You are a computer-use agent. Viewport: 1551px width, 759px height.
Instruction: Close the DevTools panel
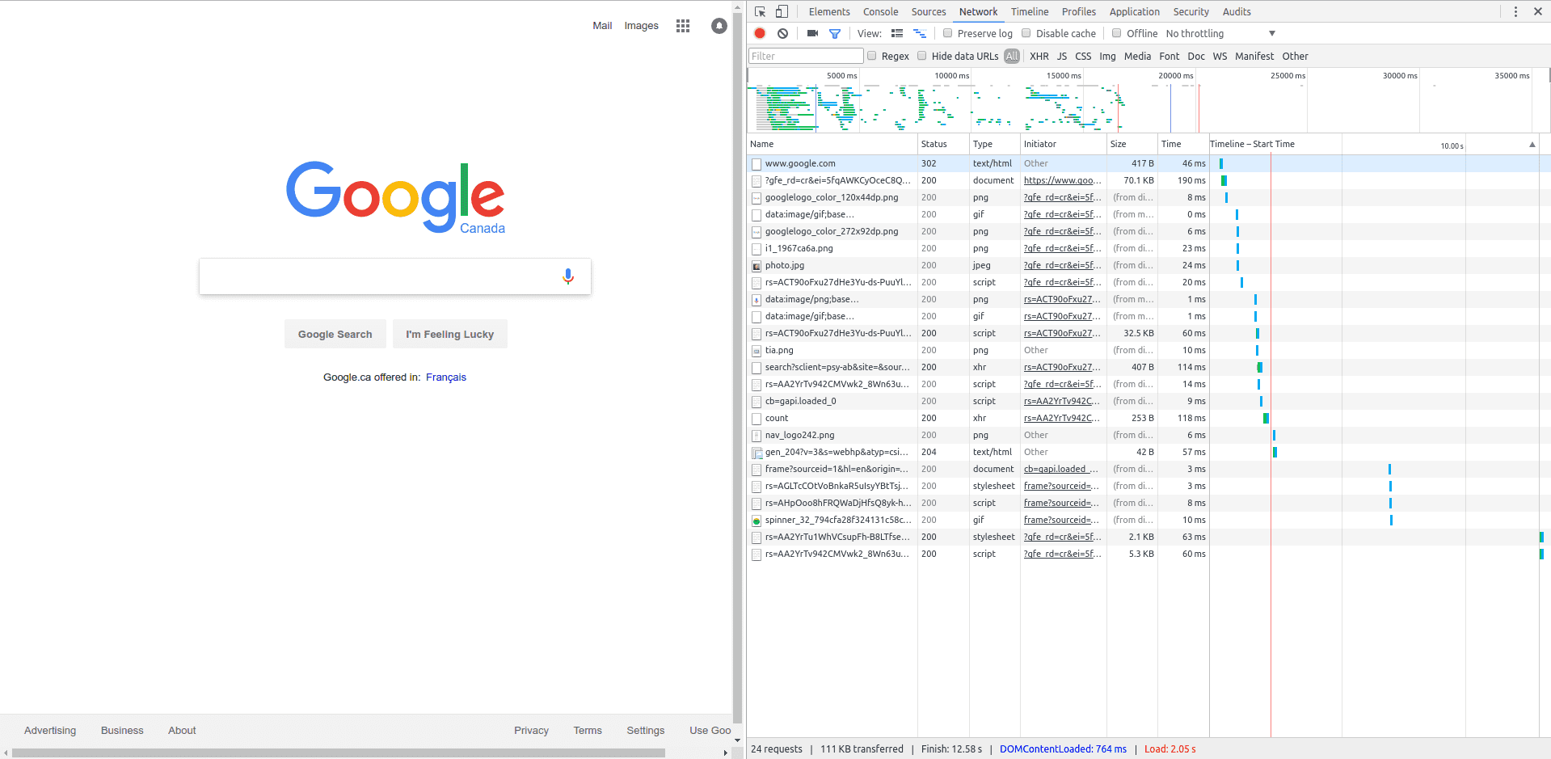[x=1538, y=11]
